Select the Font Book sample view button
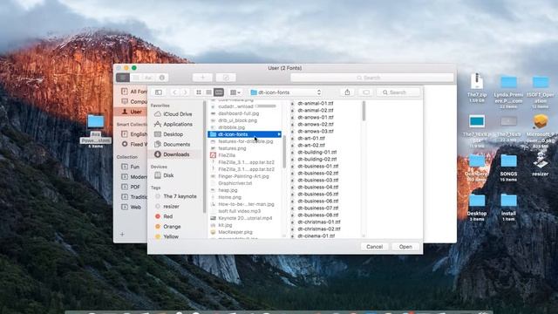 (123, 78)
